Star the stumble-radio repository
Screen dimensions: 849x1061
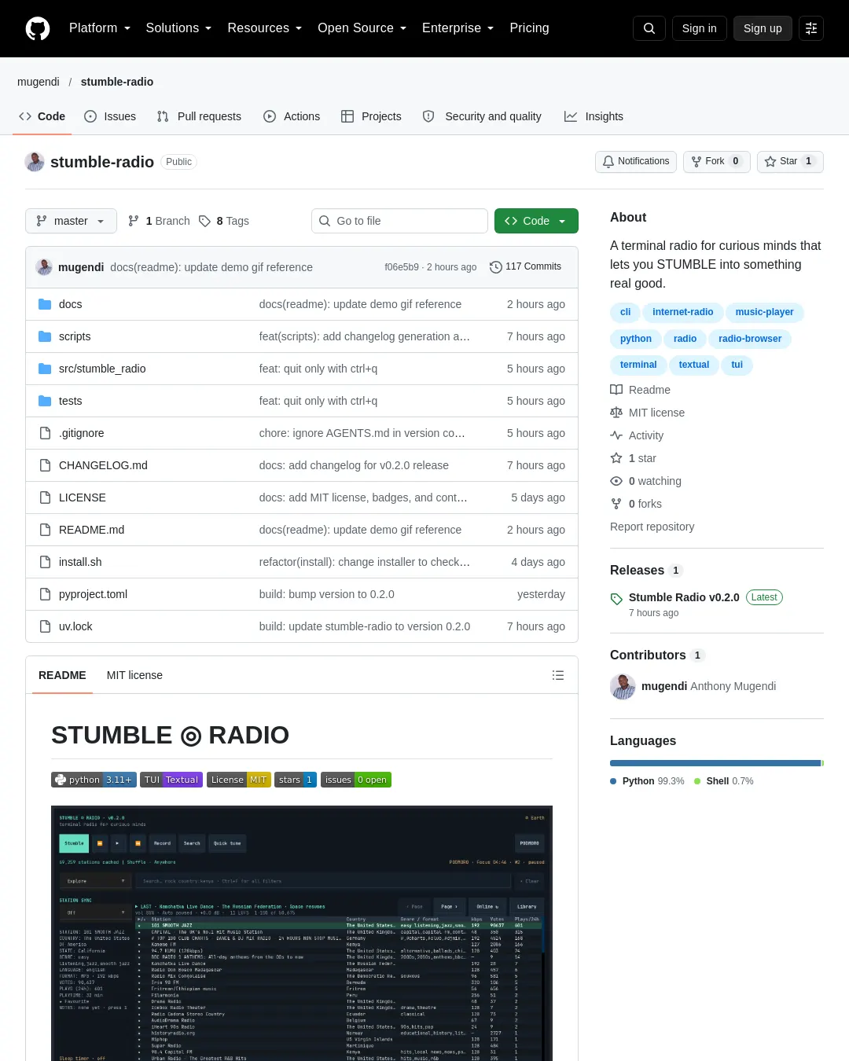[x=790, y=161]
